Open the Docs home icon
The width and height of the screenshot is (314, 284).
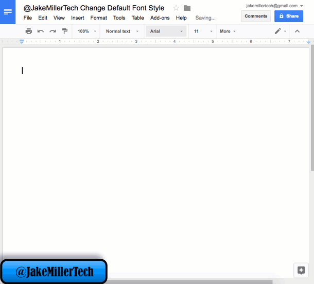[x=8, y=12]
